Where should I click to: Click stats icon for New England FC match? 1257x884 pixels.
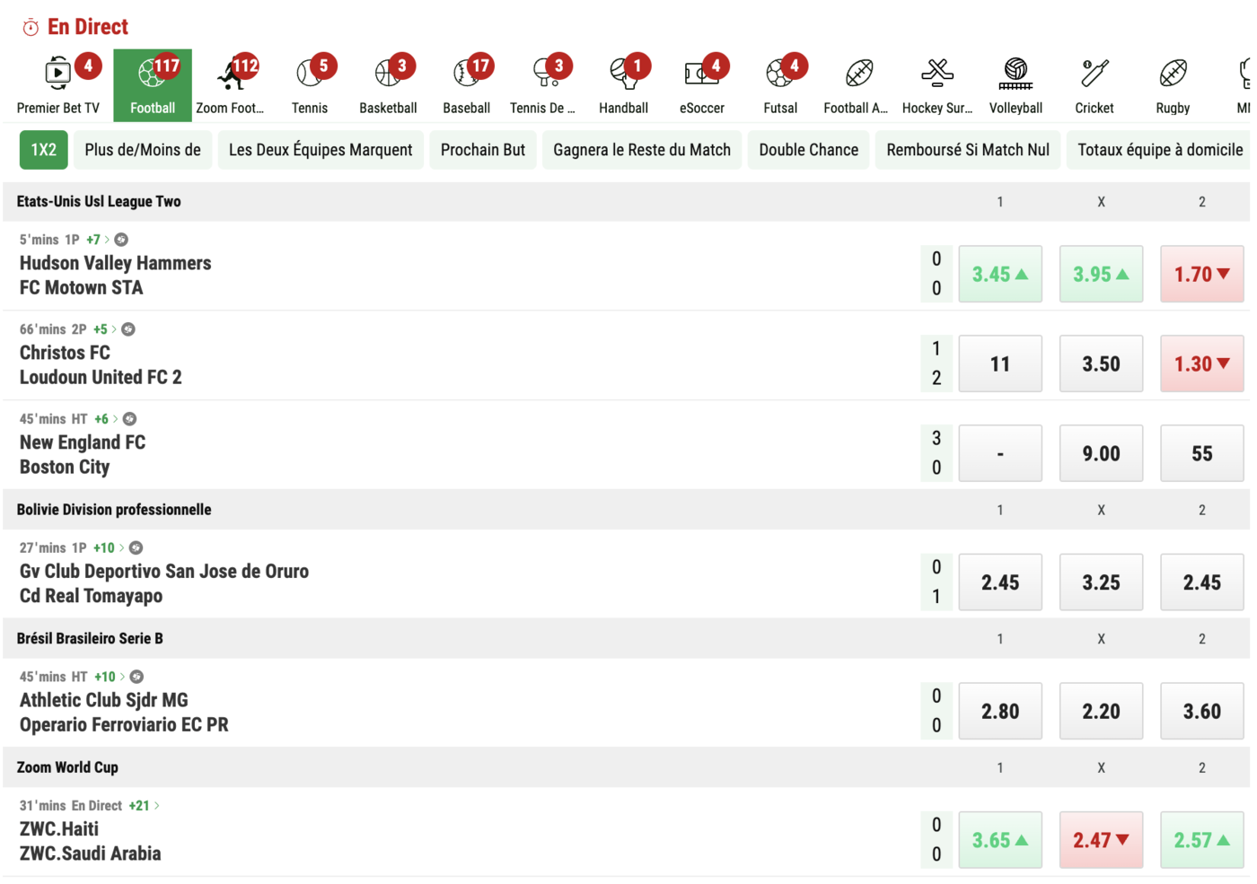129,419
